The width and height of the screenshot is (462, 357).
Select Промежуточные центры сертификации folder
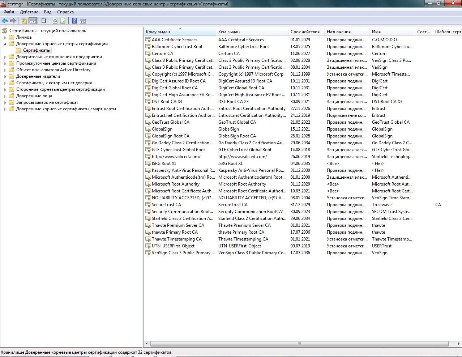tap(56, 63)
